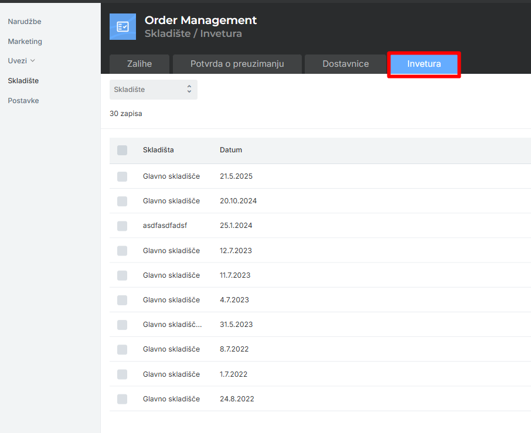Screen dimensions: 531x433
Task: Click the Skladište / Invetura breadcrumb
Action: click(193, 33)
